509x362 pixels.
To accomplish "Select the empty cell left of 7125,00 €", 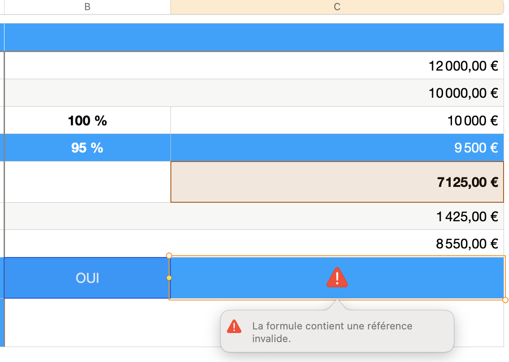I will click(x=87, y=182).
